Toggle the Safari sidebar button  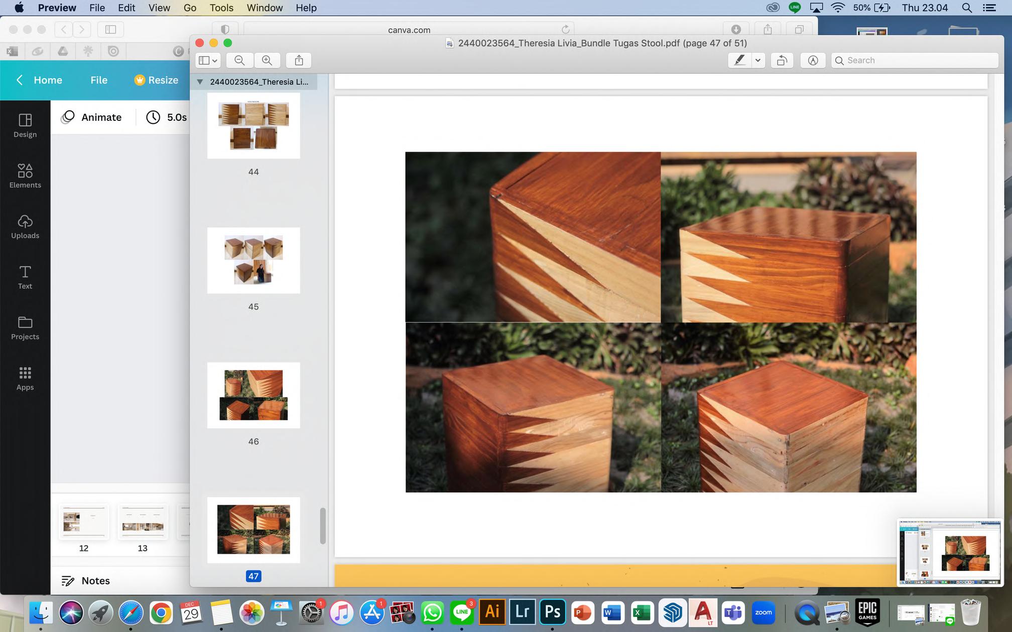click(x=110, y=30)
